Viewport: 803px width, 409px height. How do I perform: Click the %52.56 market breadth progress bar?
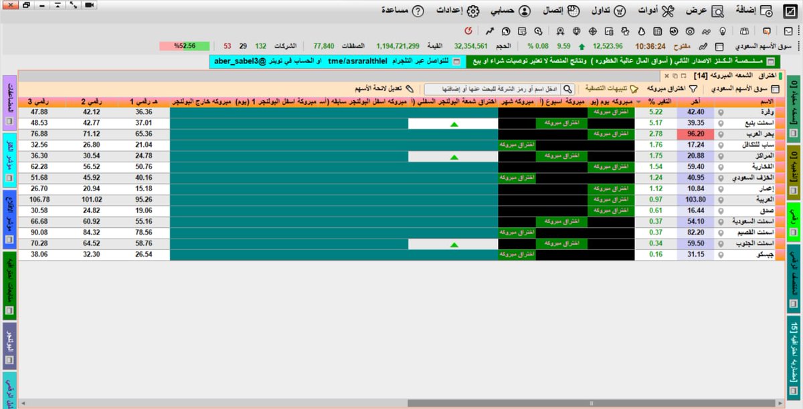pyautogui.click(x=185, y=47)
